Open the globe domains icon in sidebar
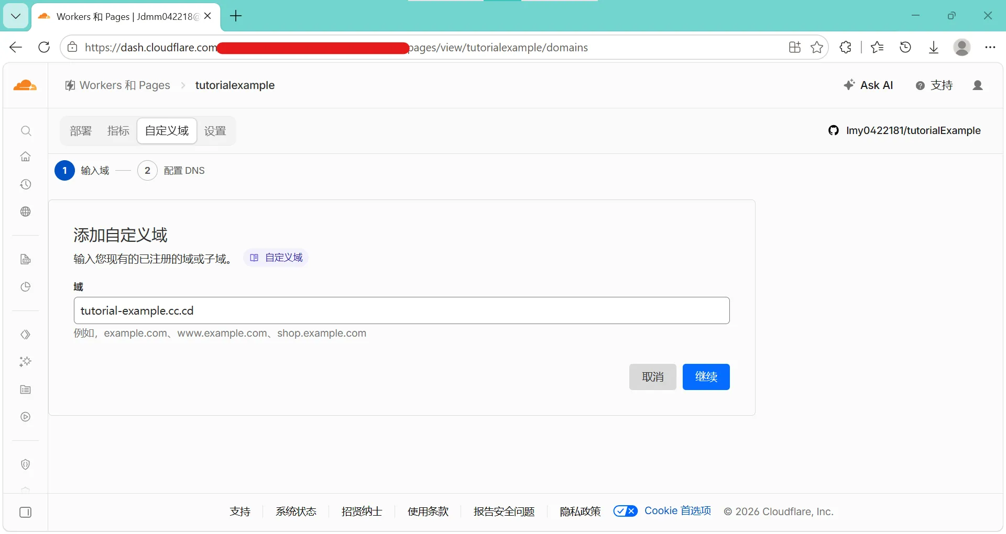Screen dimensions: 1006x534 tap(26, 212)
